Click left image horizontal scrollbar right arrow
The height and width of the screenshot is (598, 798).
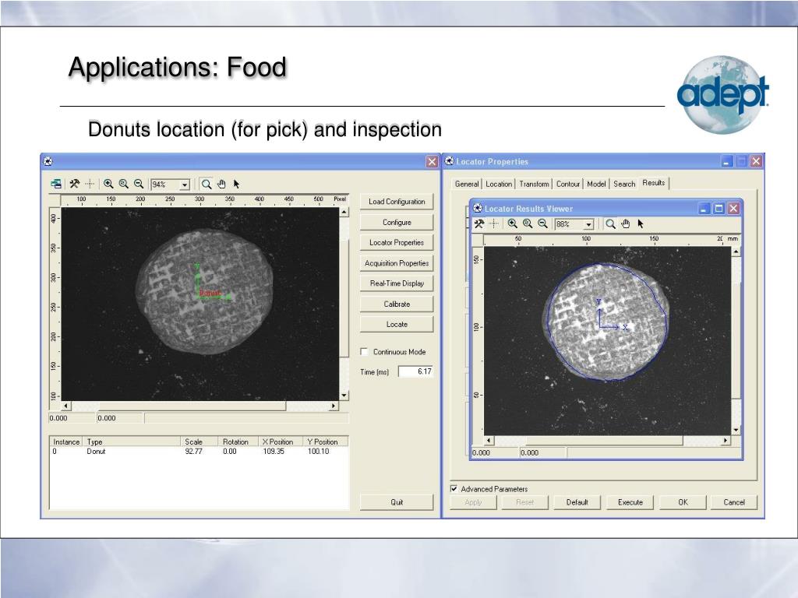coord(334,406)
